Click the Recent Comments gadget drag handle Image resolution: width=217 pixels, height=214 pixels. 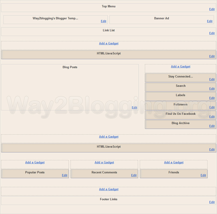[x=71, y=174]
